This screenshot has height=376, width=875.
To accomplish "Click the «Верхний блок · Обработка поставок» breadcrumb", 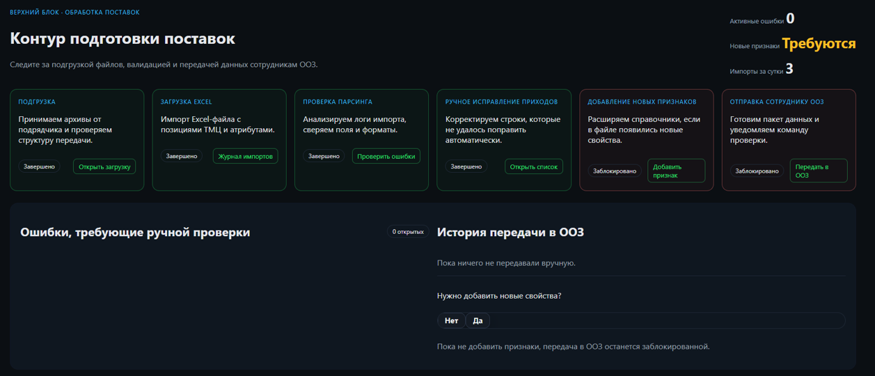I will pos(74,13).
